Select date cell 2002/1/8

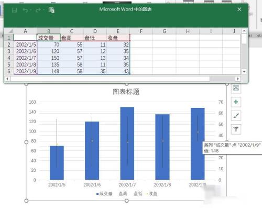pyautogui.click(x=25, y=64)
